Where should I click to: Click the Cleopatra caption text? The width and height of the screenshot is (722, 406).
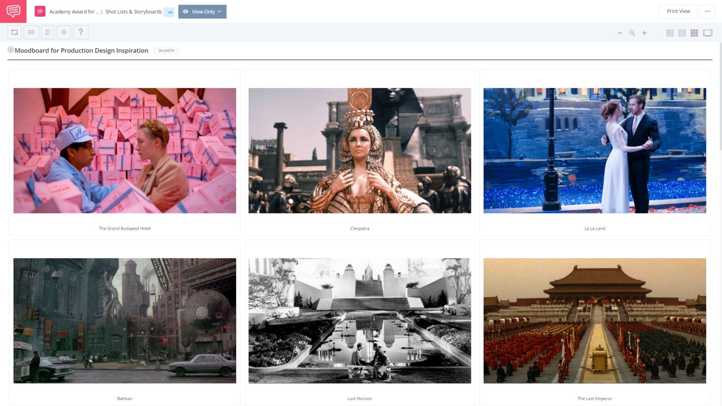point(360,228)
